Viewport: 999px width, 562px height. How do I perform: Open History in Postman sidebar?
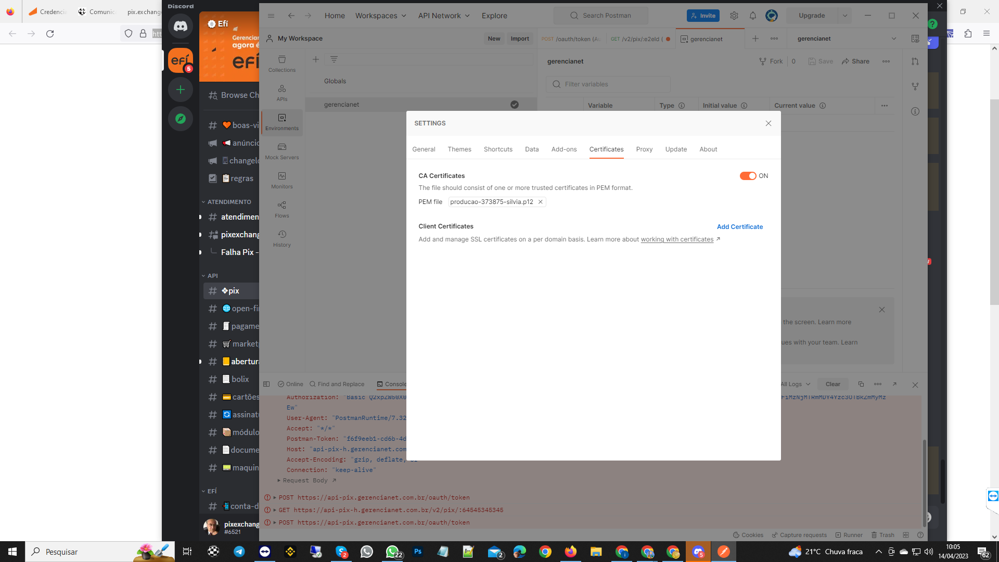(282, 238)
